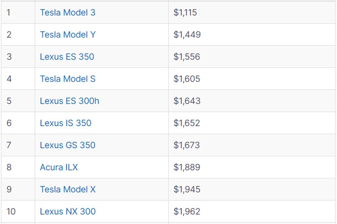
Task: Select the rank 10 number cell
Action: tap(18, 211)
